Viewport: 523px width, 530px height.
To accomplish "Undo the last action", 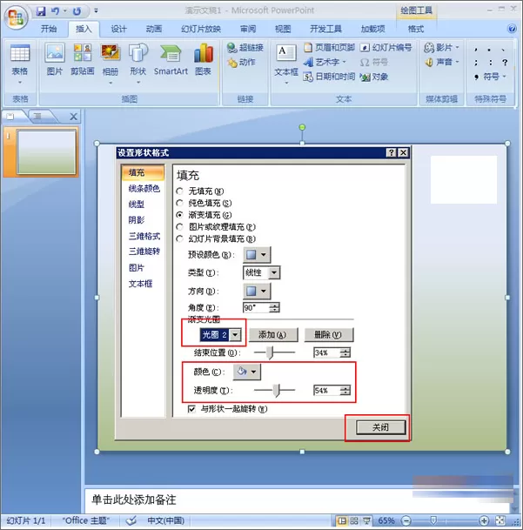I will pyautogui.click(x=55, y=11).
